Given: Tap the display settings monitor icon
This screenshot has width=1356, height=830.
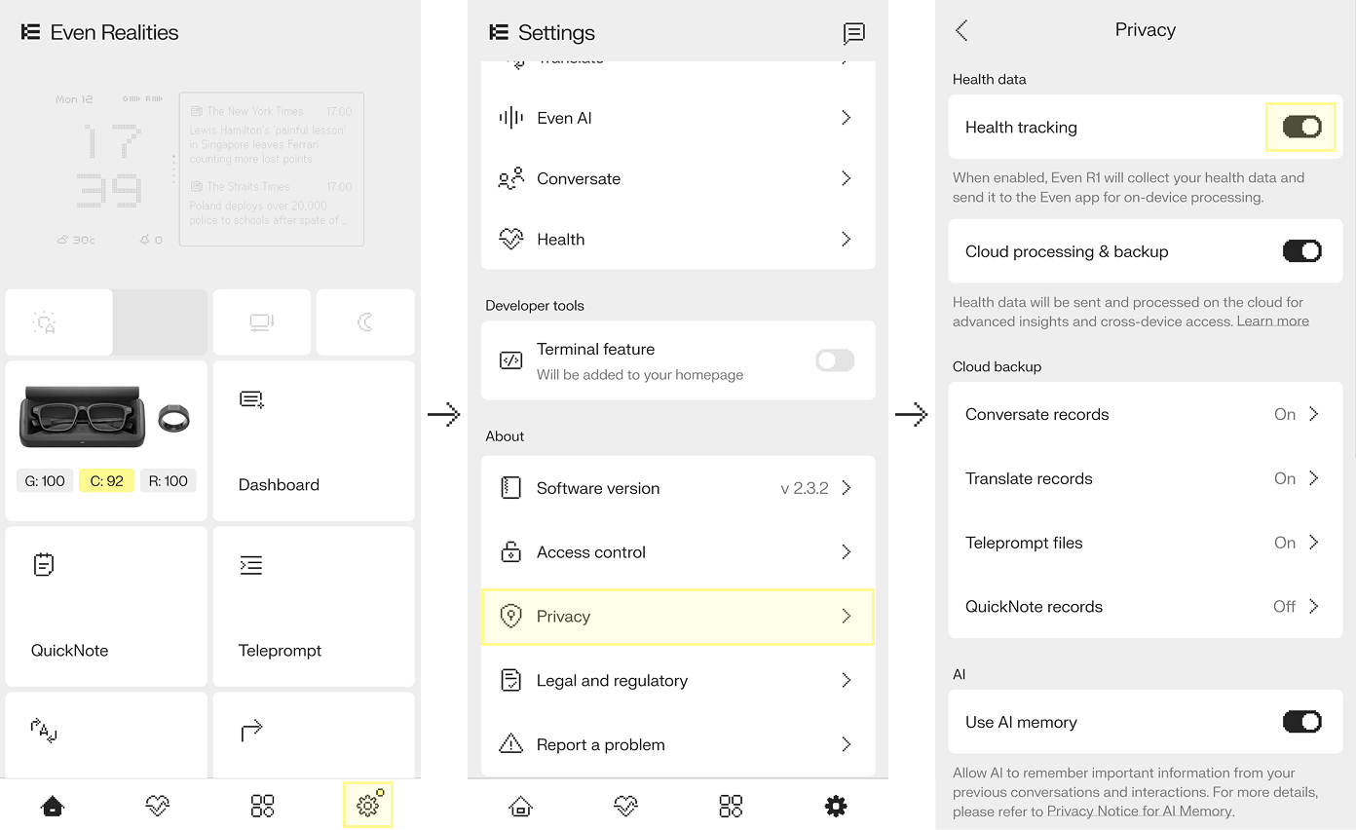Looking at the screenshot, I should point(262,322).
